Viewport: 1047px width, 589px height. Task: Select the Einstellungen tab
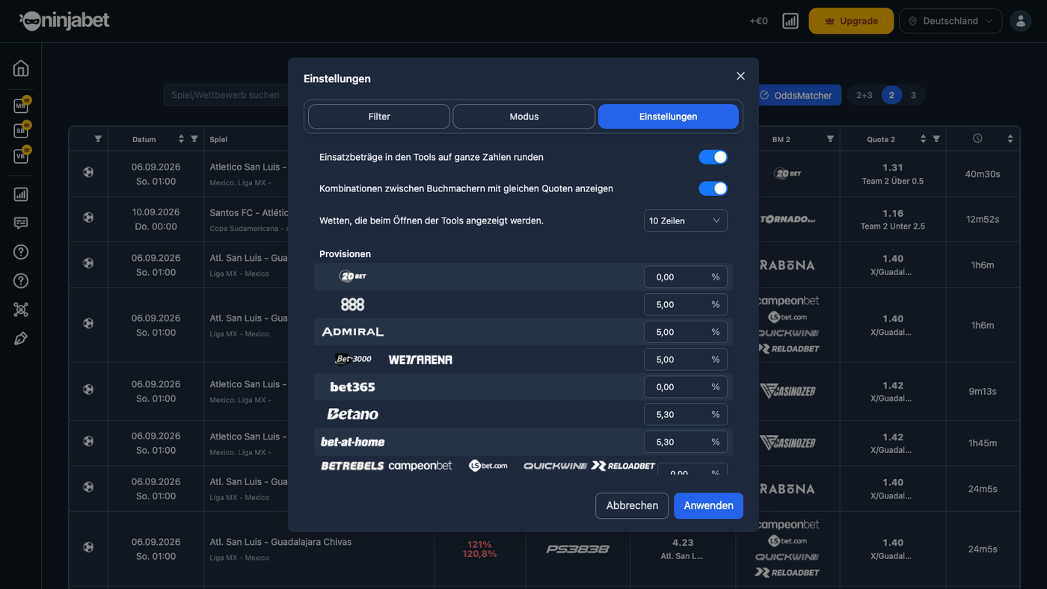pyautogui.click(x=669, y=117)
